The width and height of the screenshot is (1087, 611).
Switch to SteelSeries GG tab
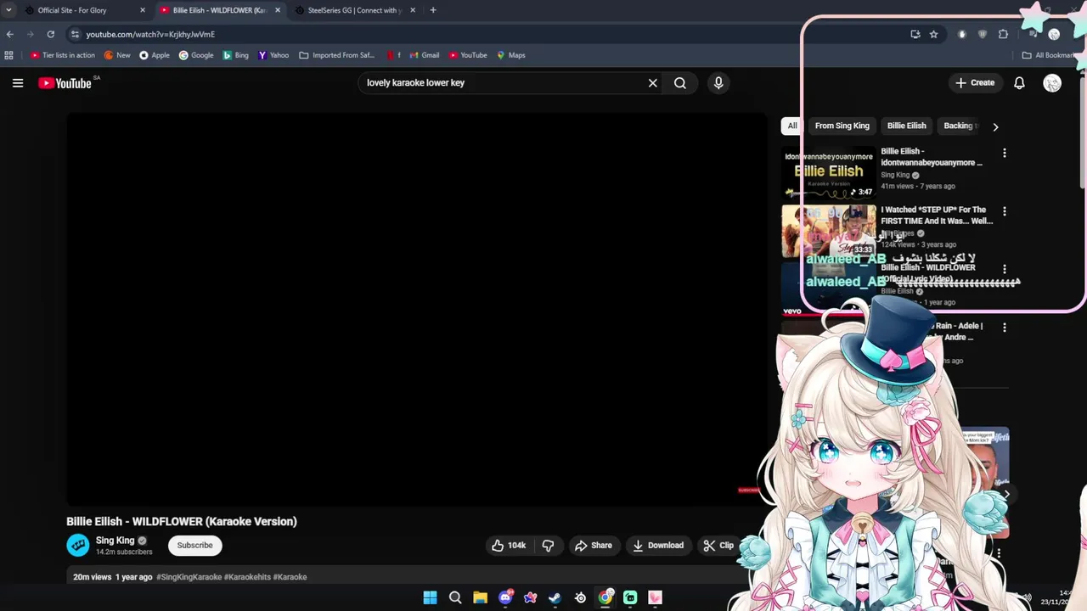click(355, 10)
